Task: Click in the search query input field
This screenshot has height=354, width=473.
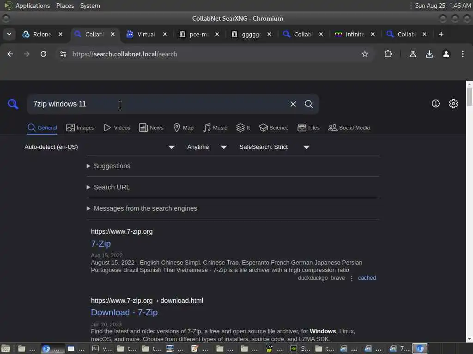Action: 157,104
